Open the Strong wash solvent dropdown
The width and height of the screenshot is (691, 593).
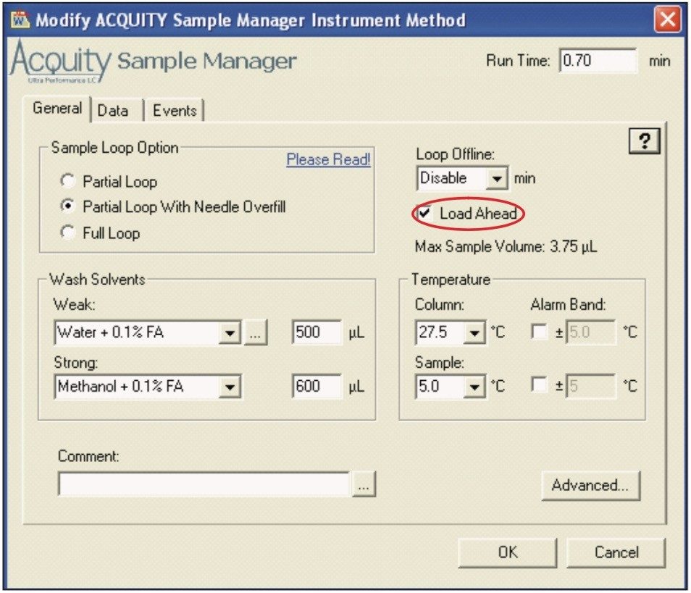(230, 387)
